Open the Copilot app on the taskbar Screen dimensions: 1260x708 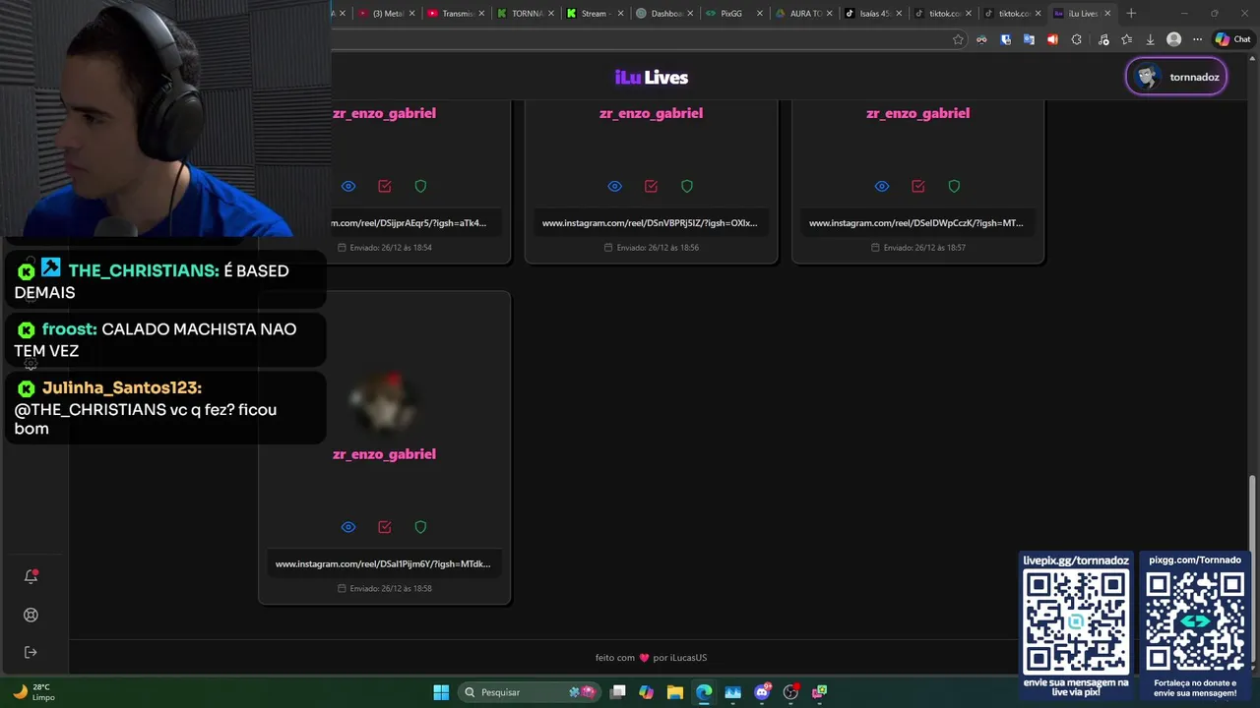click(x=646, y=692)
